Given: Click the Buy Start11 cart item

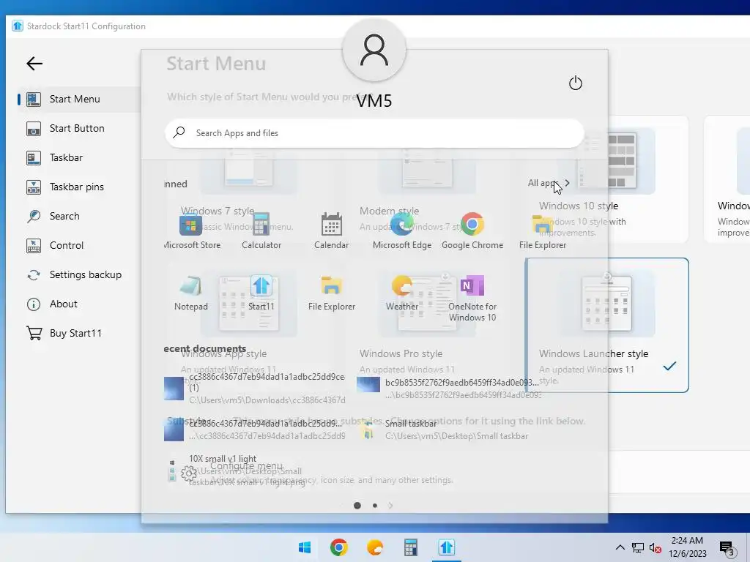Looking at the screenshot, I should (x=75, y=333).
